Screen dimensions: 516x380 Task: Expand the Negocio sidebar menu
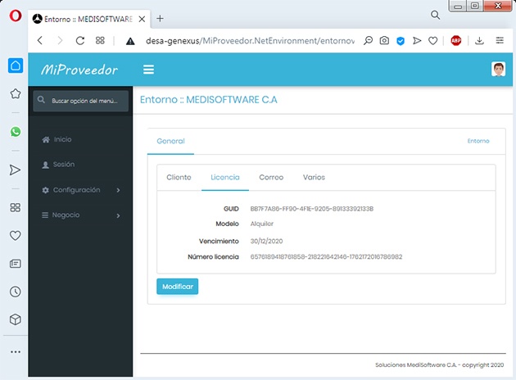(x=80, y=215)
